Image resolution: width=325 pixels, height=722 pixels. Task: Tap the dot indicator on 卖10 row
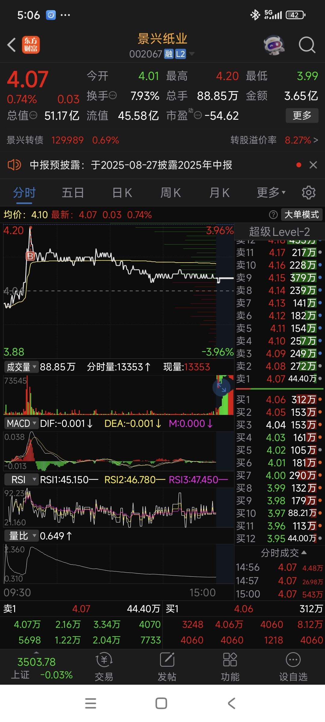pyautogui.click(x=320, y=265)
